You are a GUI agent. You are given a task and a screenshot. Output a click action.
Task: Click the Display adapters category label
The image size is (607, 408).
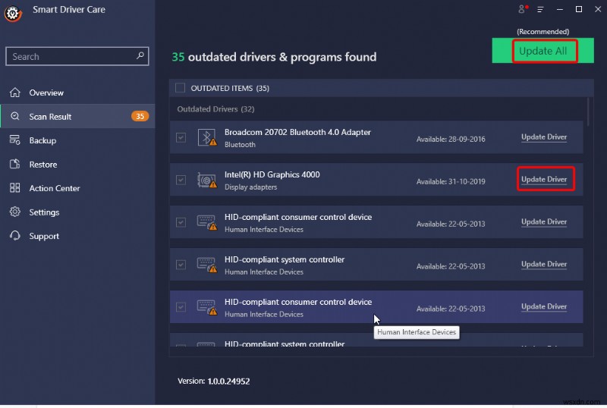click(251, 187)
